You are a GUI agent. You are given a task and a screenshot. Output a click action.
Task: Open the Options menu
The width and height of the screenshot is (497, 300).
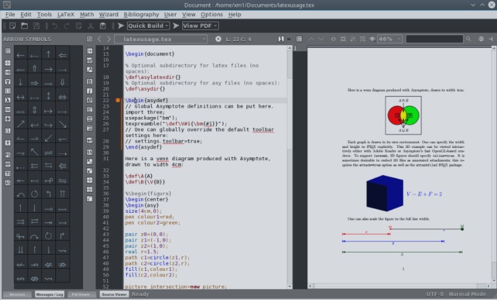tap(212, 14)
